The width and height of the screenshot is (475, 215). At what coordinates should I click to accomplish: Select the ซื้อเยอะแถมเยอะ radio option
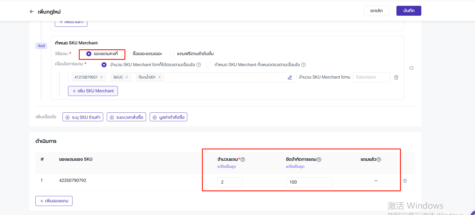pos(128,54)
